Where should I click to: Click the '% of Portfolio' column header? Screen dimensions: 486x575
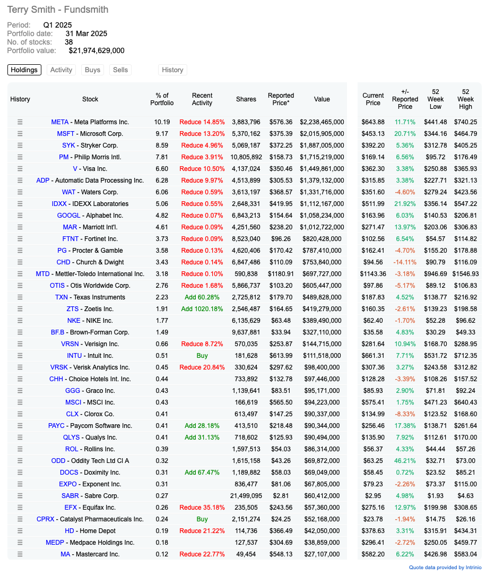[x=162, y=99]
